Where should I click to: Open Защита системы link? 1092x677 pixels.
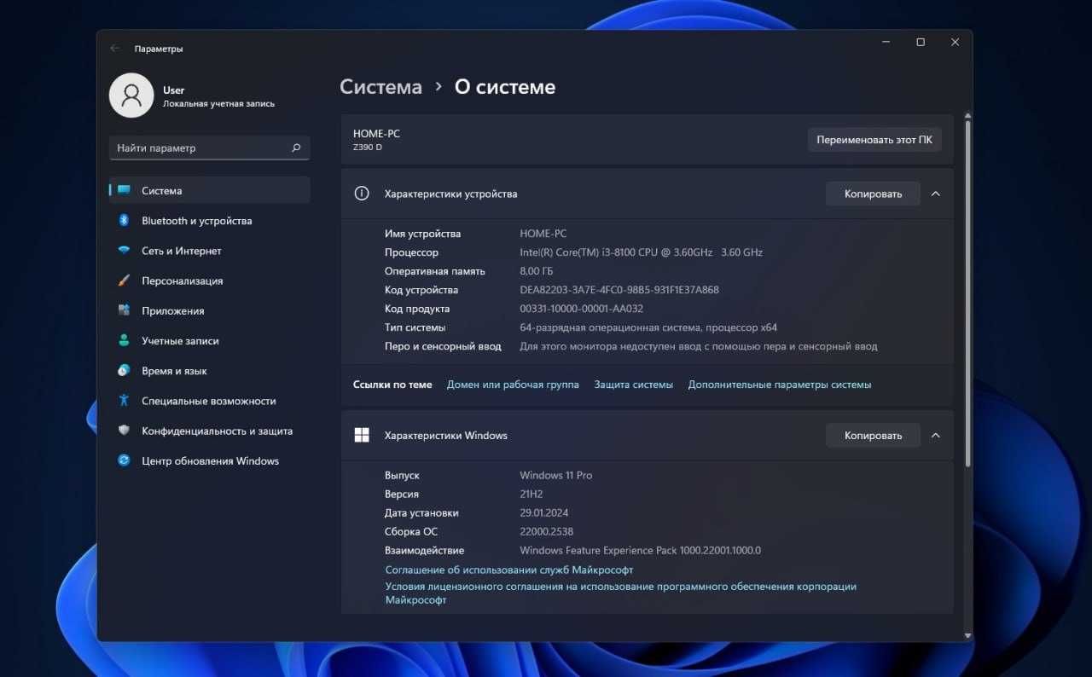(634, 385)
